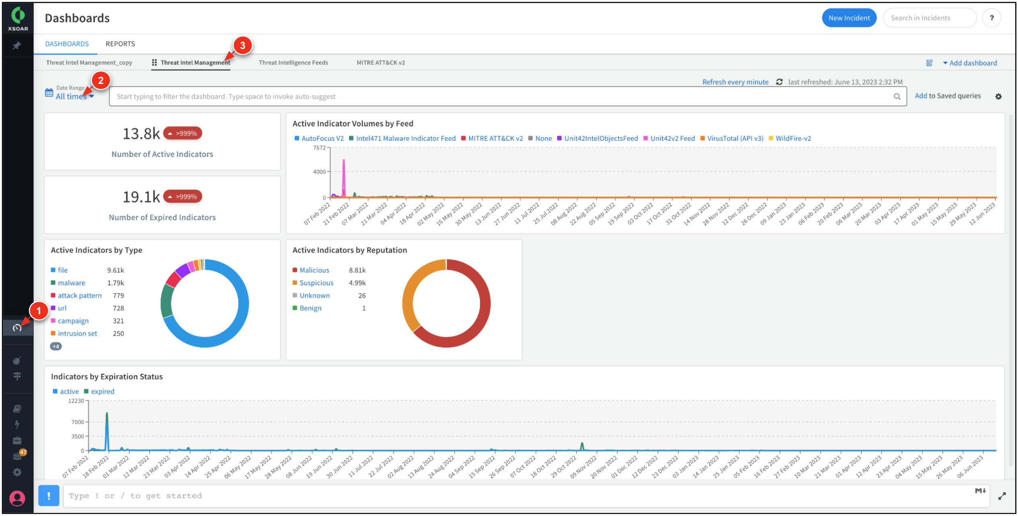The width and height of the screenshot is (1018, 516).
Task: Click the Search in Incidents field
Action: click(929, 18)
